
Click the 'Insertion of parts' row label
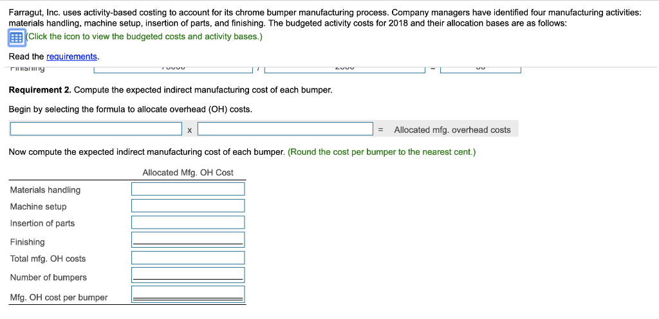42,223
